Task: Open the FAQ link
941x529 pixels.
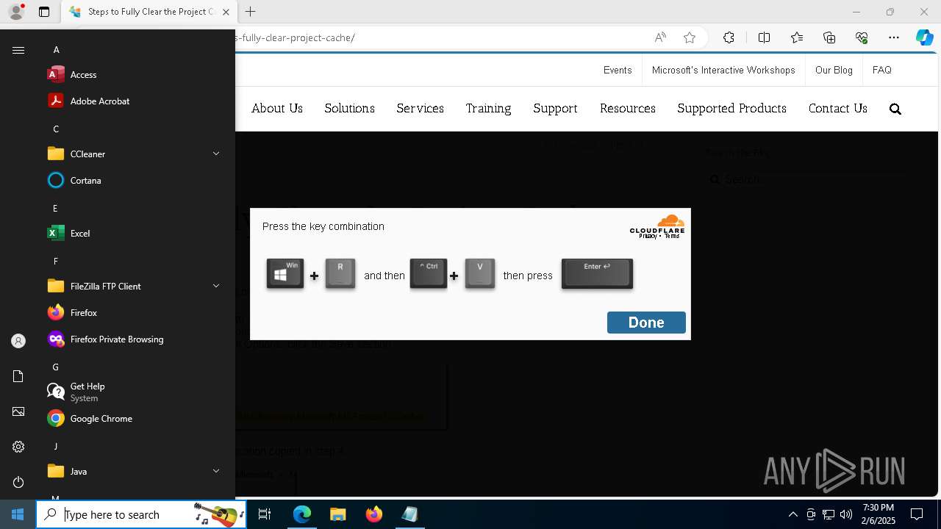Action: [x=881, y=70]
